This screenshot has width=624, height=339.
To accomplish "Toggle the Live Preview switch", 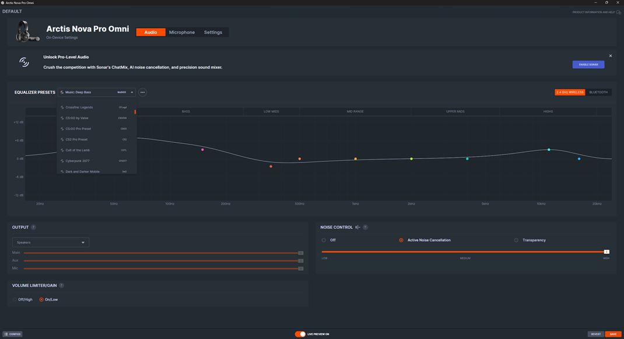I will pos(300,334).
